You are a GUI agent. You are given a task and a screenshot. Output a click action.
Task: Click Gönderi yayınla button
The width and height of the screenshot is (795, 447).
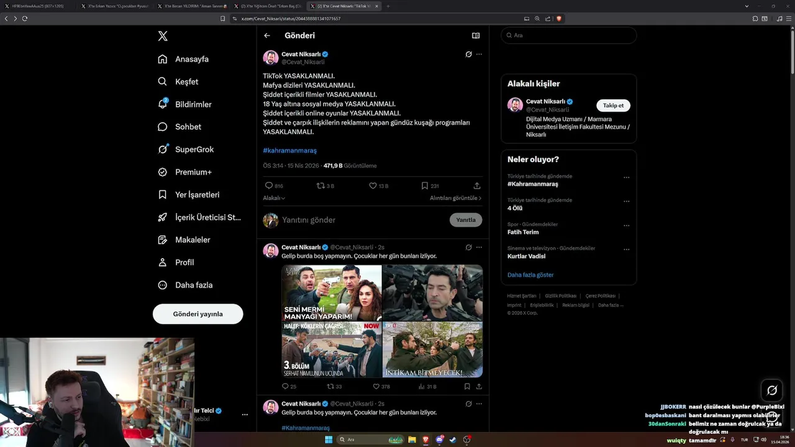point(198,314)
